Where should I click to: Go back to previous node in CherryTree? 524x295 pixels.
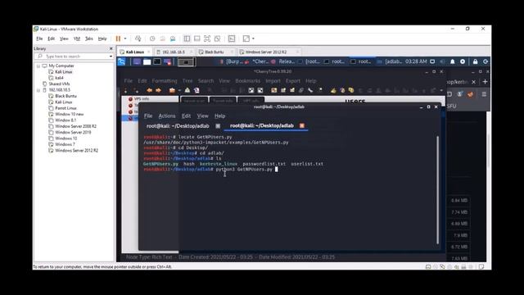pos(149,90)
